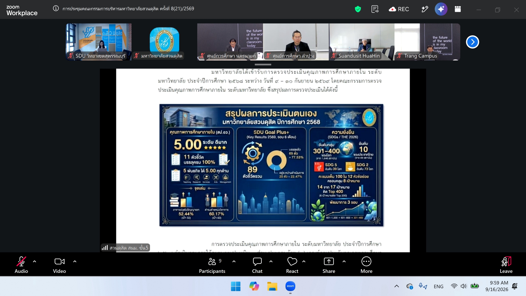Open the AI Companion sparkle icon

(x=441, y=9)
